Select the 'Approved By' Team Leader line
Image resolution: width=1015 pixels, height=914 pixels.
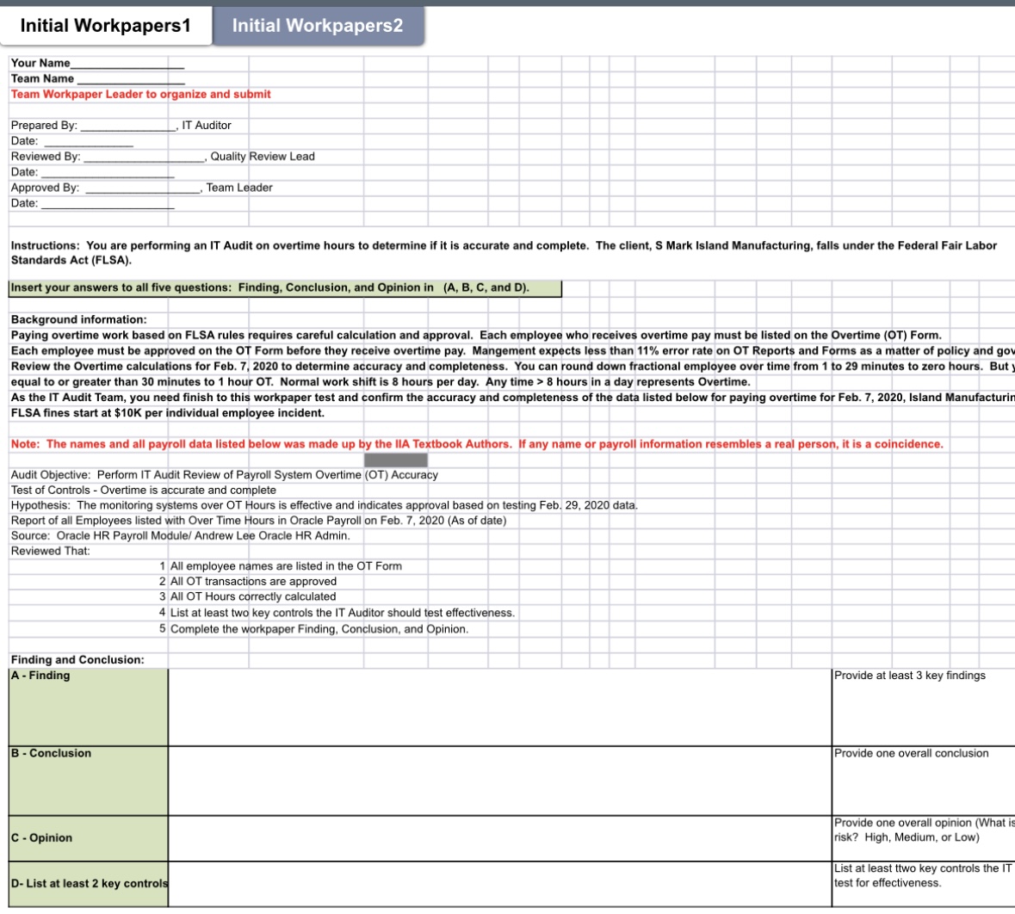pos(142,187)
